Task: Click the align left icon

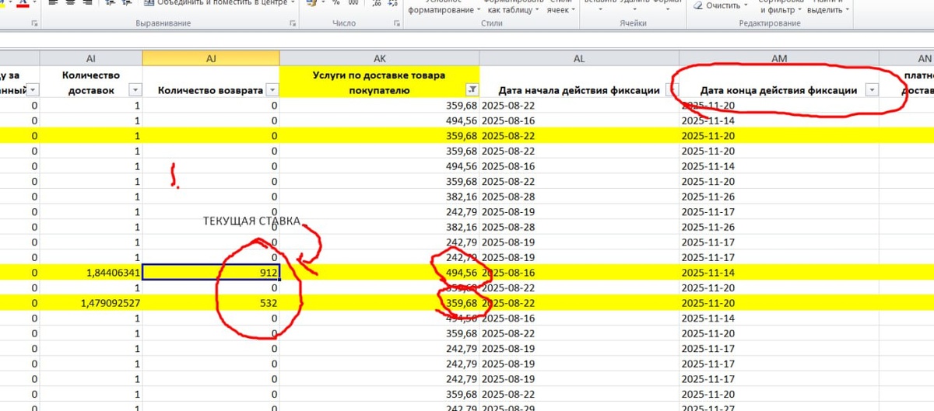Action: tap(52, 3)
